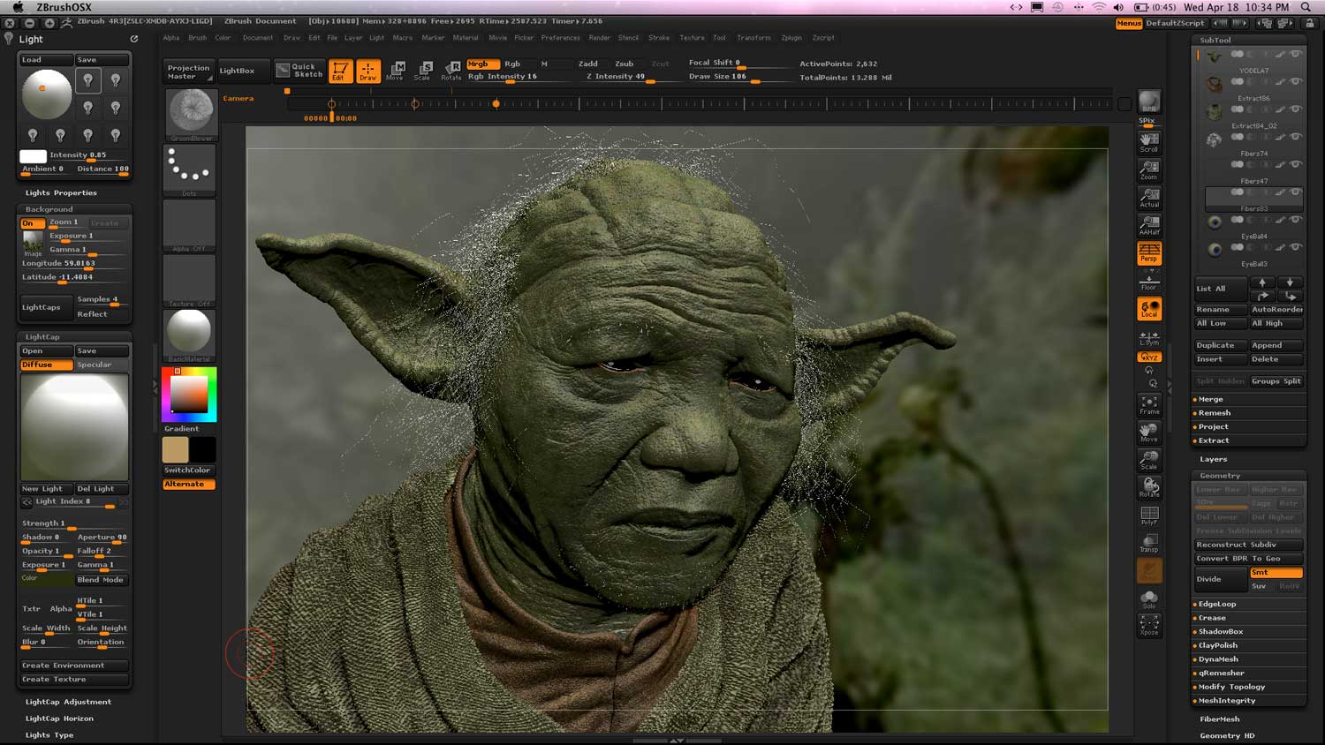1325x745 pixels.
Task: Toggle Local symmetry button
Action: pyautogui.click(x=1149, y=308)
